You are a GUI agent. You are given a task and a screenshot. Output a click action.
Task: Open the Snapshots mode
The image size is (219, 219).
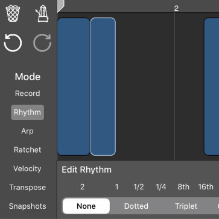(x=28, y=206)
